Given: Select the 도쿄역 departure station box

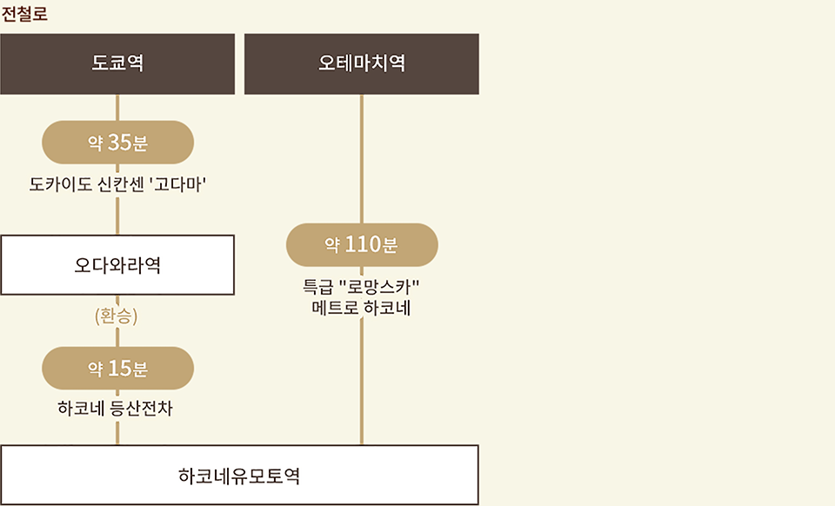Looking at the screenshot, I should pyautogui.click(x=117, y=63).
